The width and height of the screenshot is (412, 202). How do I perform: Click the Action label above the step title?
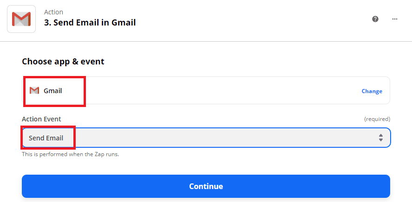coord(53,12)
